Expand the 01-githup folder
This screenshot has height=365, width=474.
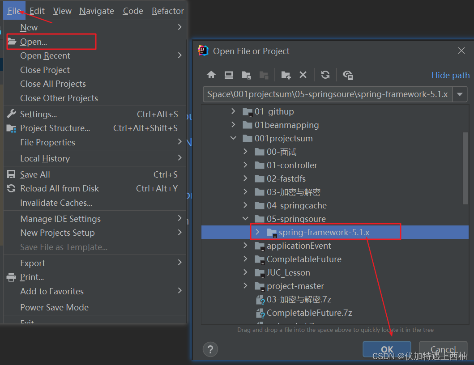coord(233,111)
